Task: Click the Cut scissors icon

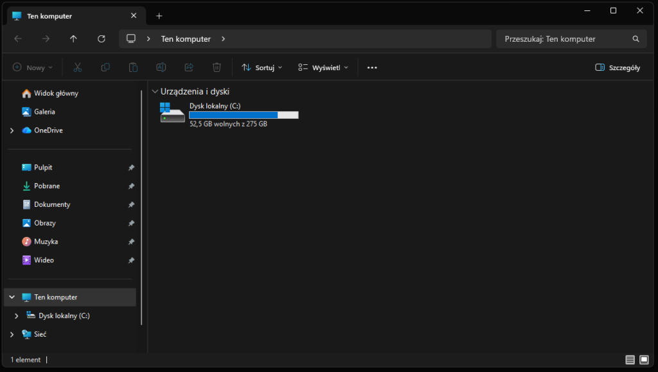Action: pyautogui.click(x=77, y=67)
